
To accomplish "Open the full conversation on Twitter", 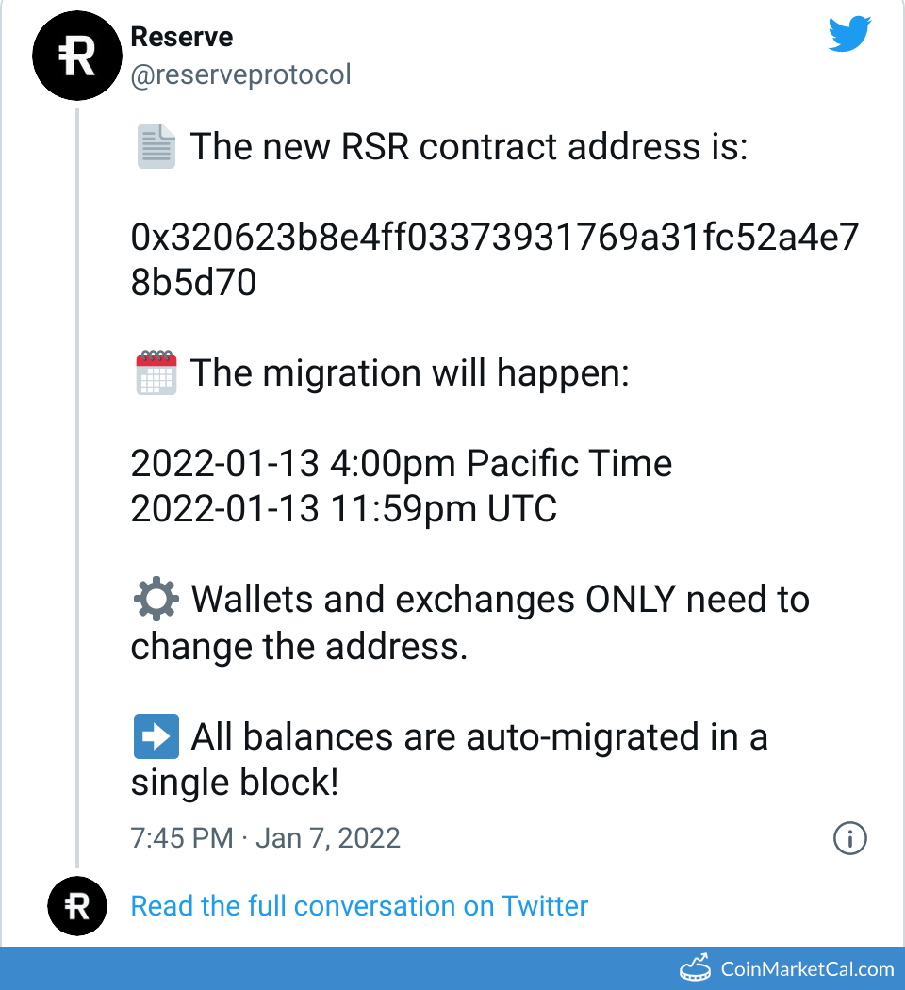I will tap(358, 906).
